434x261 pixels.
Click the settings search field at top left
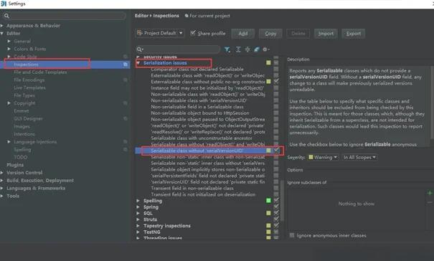pos(65,16)
